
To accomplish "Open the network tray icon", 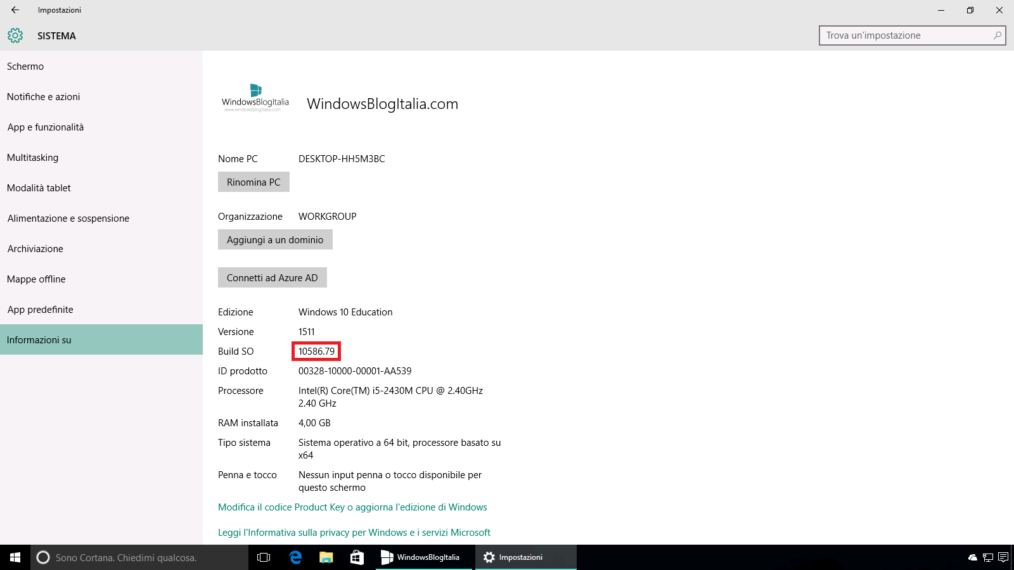I will click(x=988, y=557).
